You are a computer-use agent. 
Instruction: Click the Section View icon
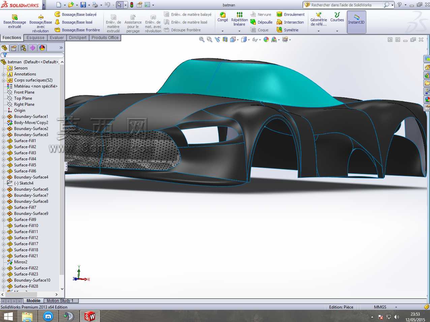tap(225, 39)
